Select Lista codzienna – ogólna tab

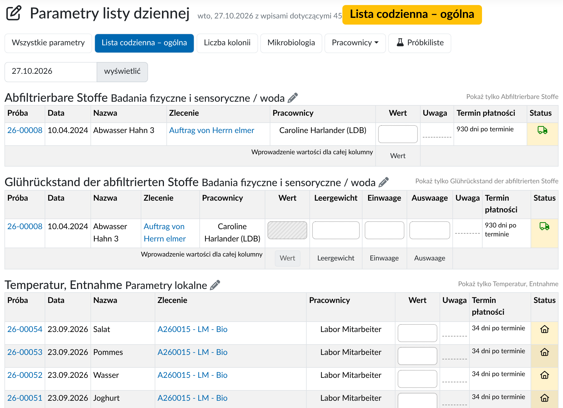(x=144, y=43)
